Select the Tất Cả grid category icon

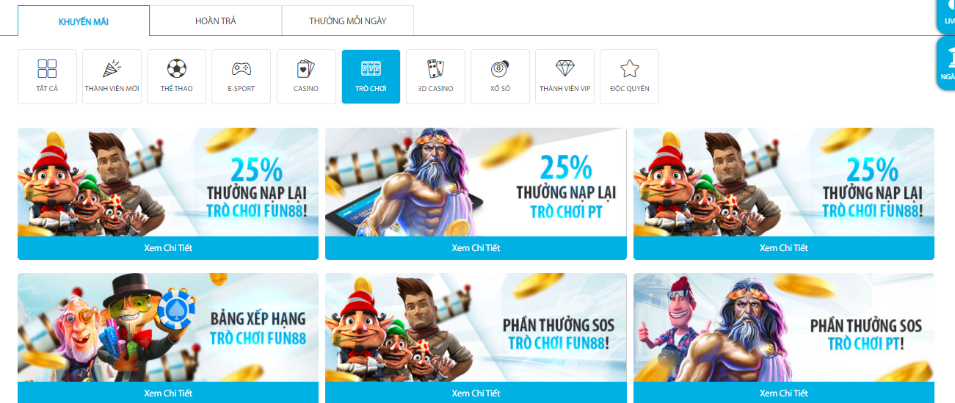pos(47,76)
